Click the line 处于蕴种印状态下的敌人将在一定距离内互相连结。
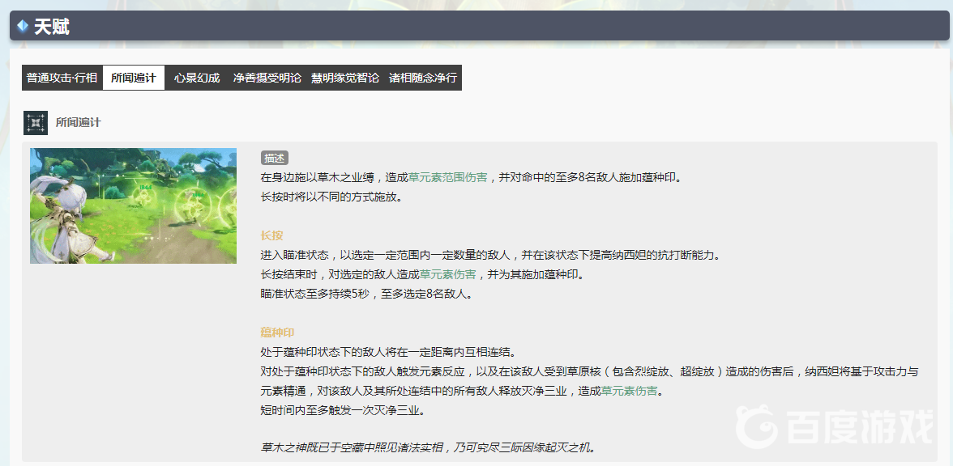Screen dimensions: 953x466 [x=388, y=353]
